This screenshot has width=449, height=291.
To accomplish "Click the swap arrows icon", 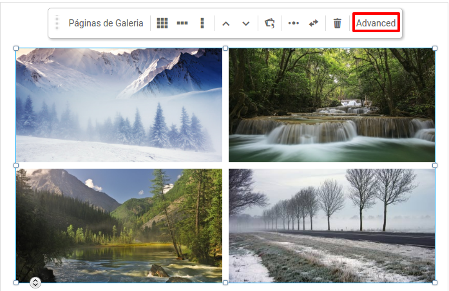I will pyautogui.click(x=314, y=23).
